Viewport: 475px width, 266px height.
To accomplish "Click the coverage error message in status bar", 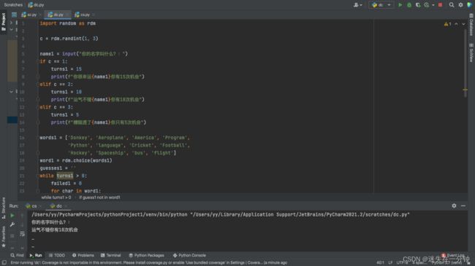I will [148, 262].
